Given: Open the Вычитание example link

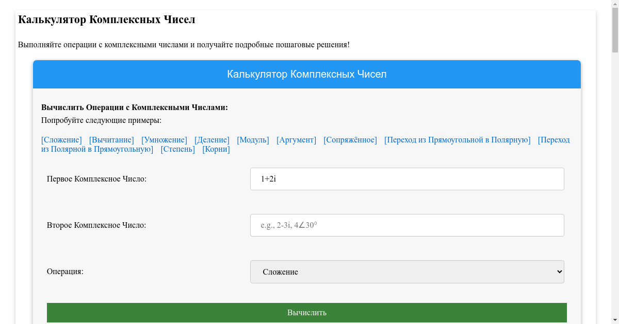Looking at the screenshot, I should 111,140.
